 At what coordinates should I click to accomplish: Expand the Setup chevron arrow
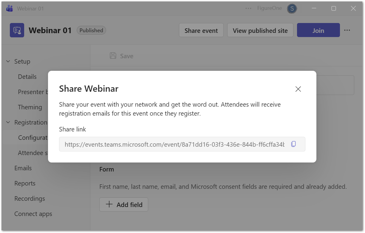tap(8, 61)
